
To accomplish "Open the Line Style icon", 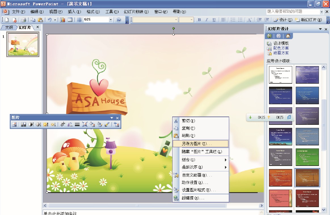I will click(77, 124).
